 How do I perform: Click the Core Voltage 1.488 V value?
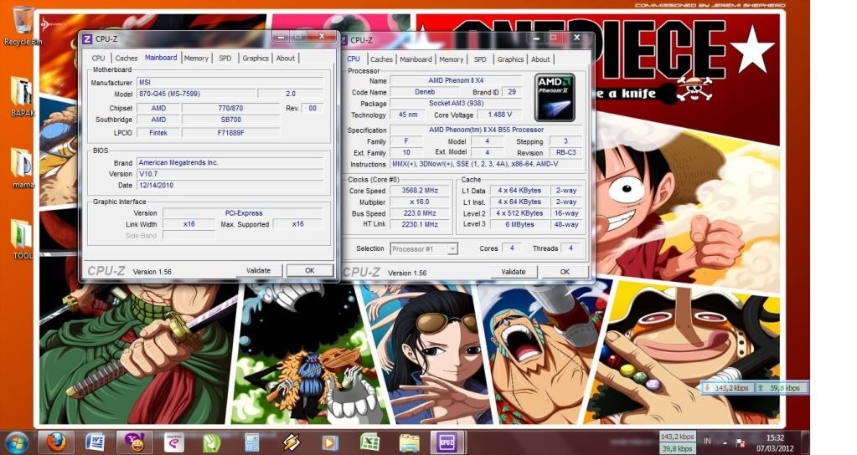click(x=499, y=115)
